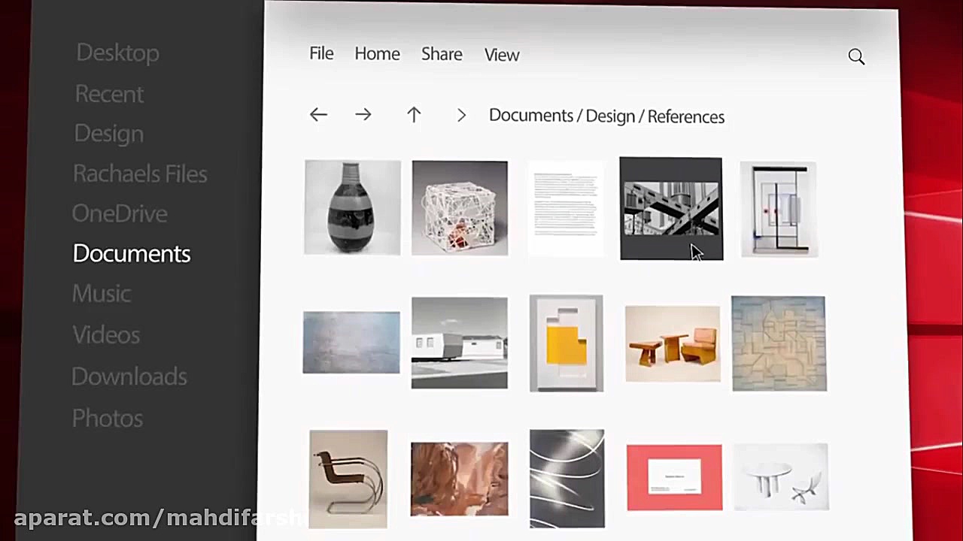
Task: Open the Share menu
Action: 442,54
